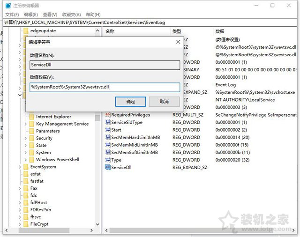Viewport: 300px width, 237px height.
Task: Maximize the Registry Editor window
Action: 272,6
